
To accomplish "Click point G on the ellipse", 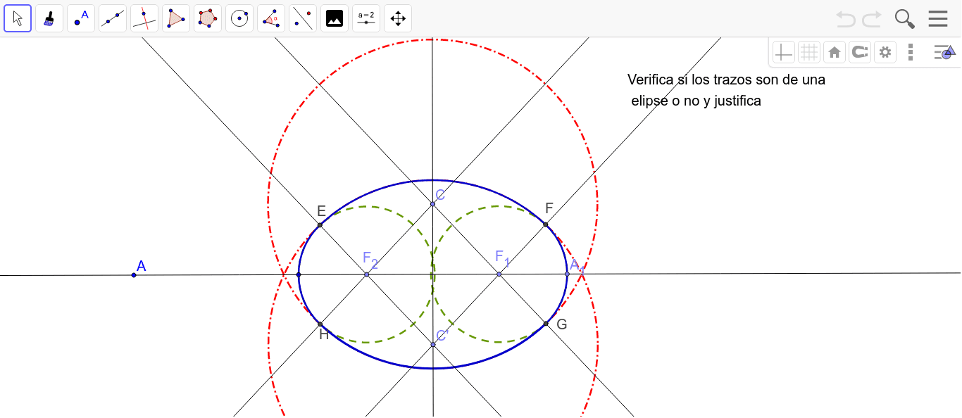I will (x=546, y=324).
